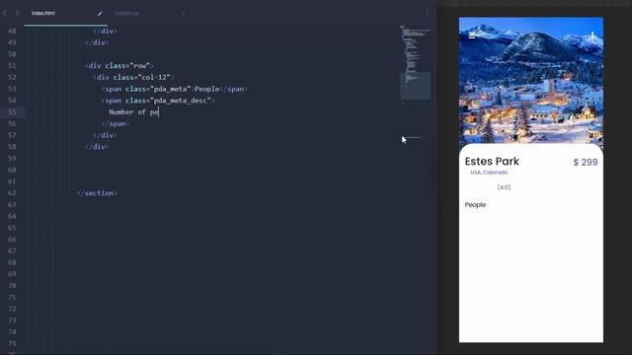Screen dimensions: 632x355
Task: Go back with the left navigation arrow
Action: [5, 13]
